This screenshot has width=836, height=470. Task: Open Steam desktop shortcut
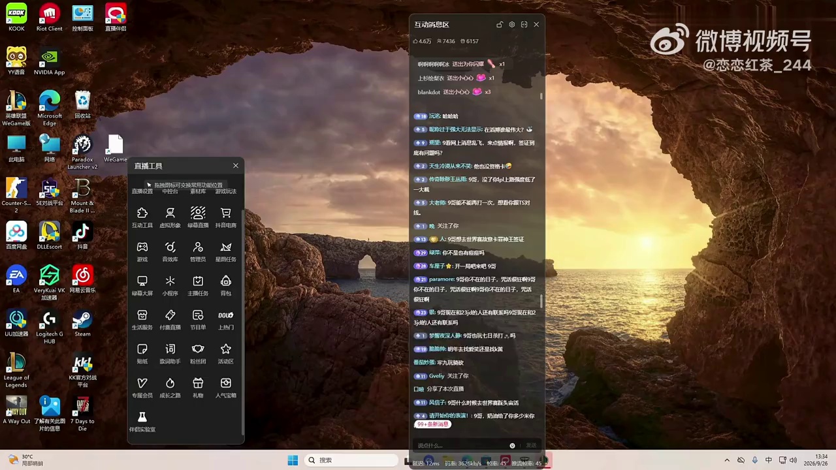coord(82,323)
